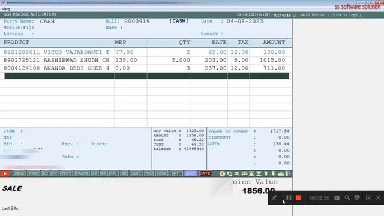Click the down arrow icon in toolbar

tap(274, 173)
